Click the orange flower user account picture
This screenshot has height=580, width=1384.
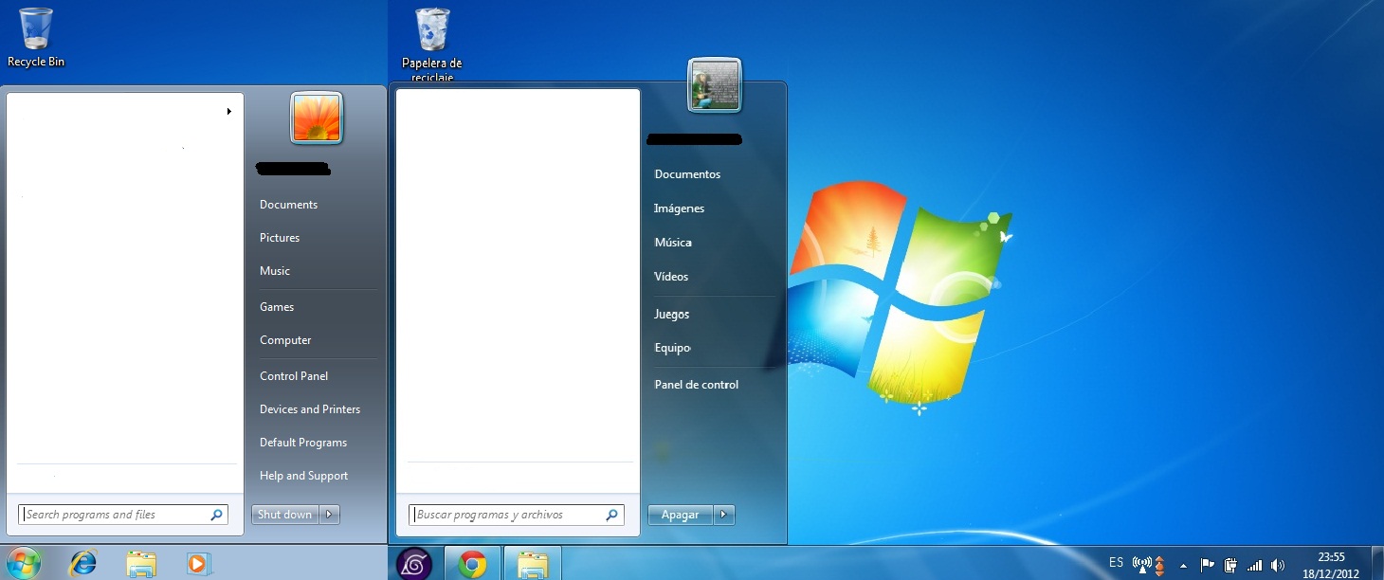point(317,118)
